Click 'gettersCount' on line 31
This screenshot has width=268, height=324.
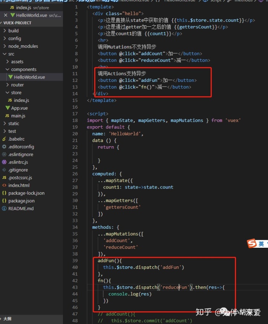tap(122, 207)
